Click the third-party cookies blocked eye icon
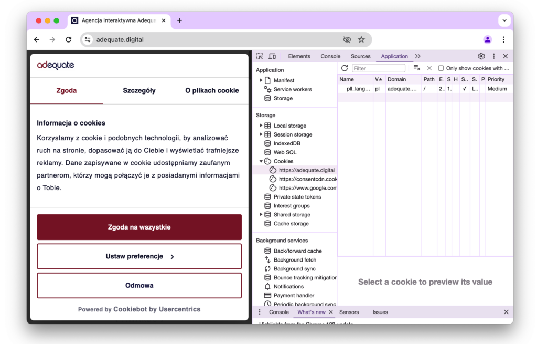Screen dimensions: 537x344 click(347, 39)
